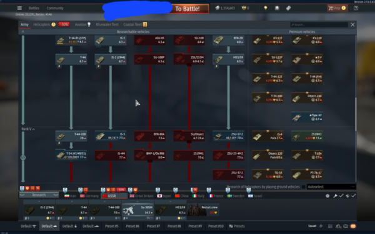This screenshot has height=234, width=375.
Task: Select the ASU-85 locked vehicle card
Action: click(x=150, y=40)
